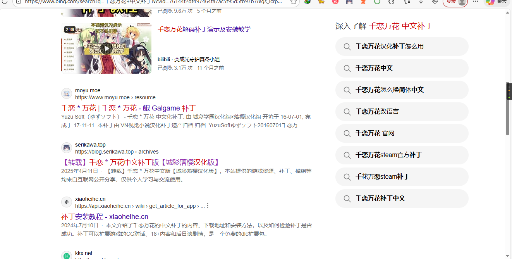Open the favorites list icon in toolbar

click(407, 2)
